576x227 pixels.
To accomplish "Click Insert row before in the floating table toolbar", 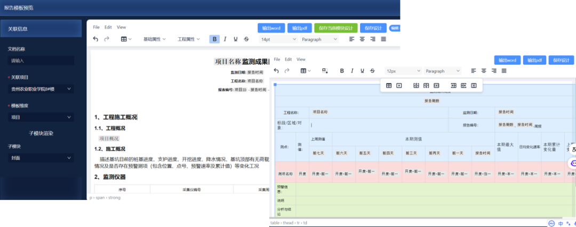I will pyautogui.click(x=416, y=86).
